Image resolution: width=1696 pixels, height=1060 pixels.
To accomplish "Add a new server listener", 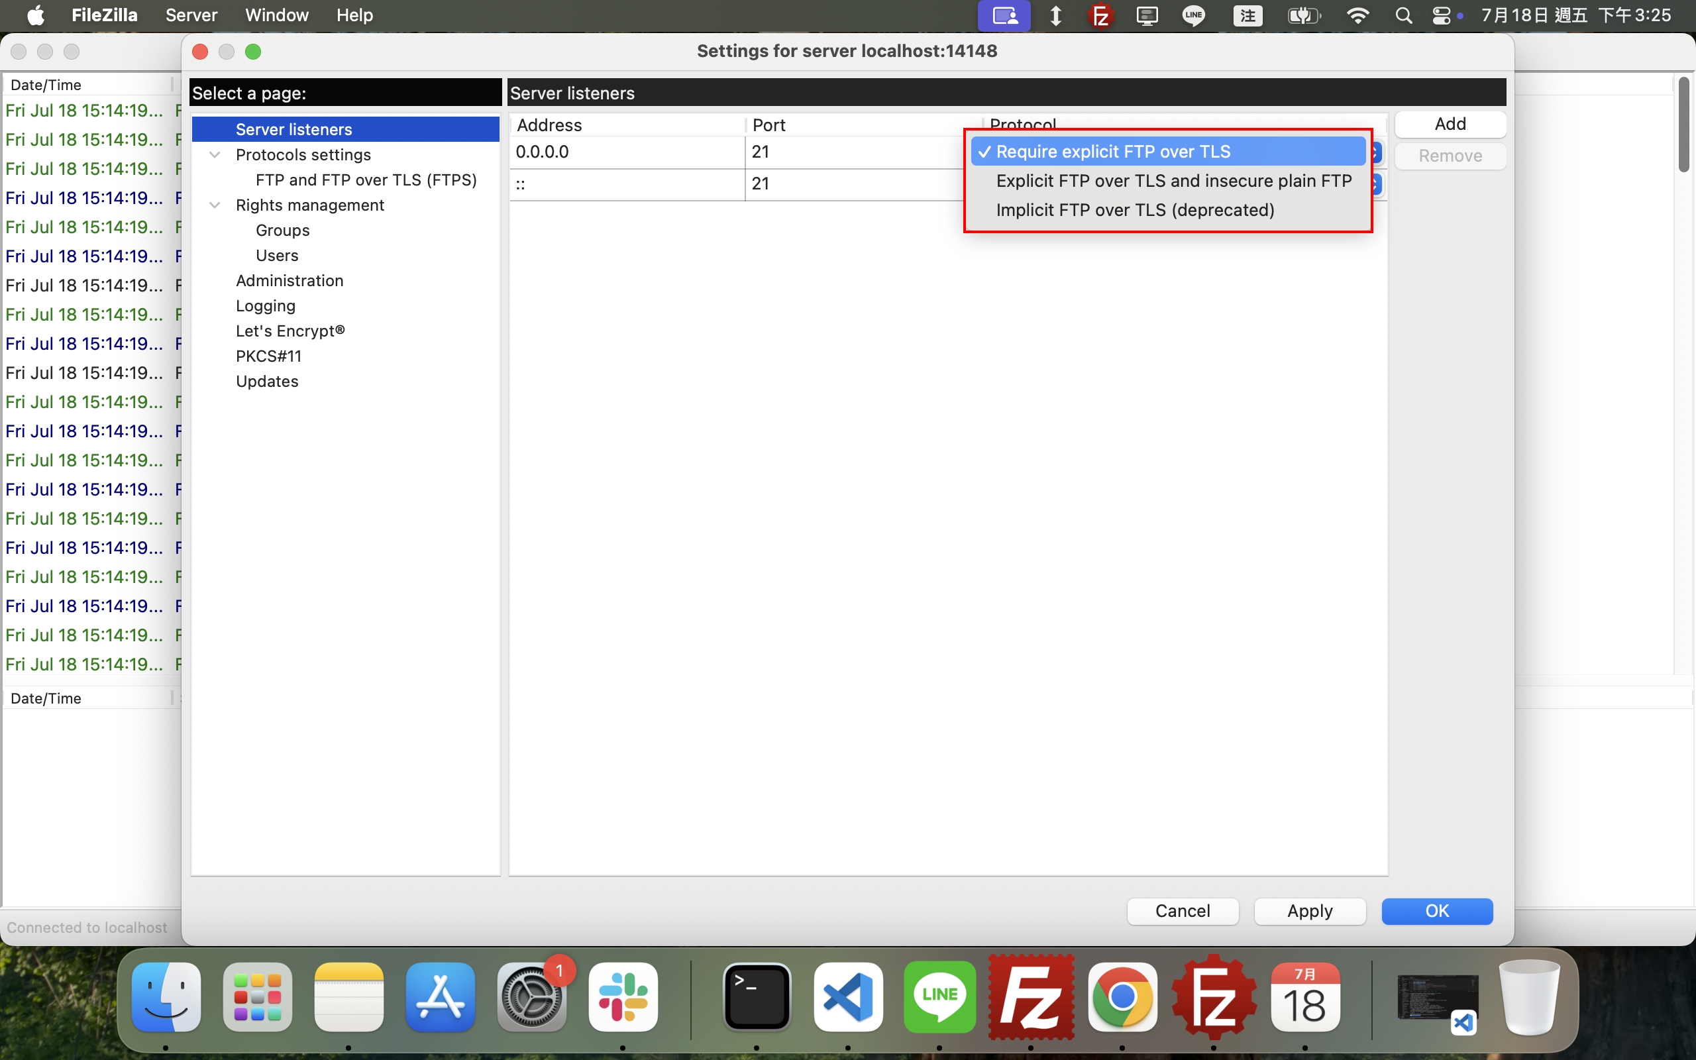I will 1450,124.
